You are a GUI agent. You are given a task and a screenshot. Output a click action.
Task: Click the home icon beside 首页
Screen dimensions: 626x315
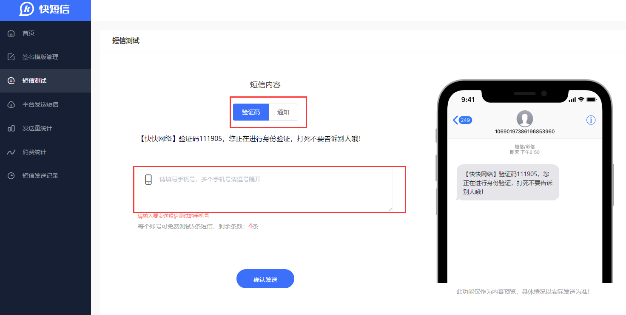pos(11,33)
